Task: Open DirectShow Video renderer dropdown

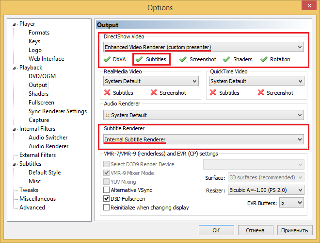Action: pyautogui.click(x=204, y=47)
